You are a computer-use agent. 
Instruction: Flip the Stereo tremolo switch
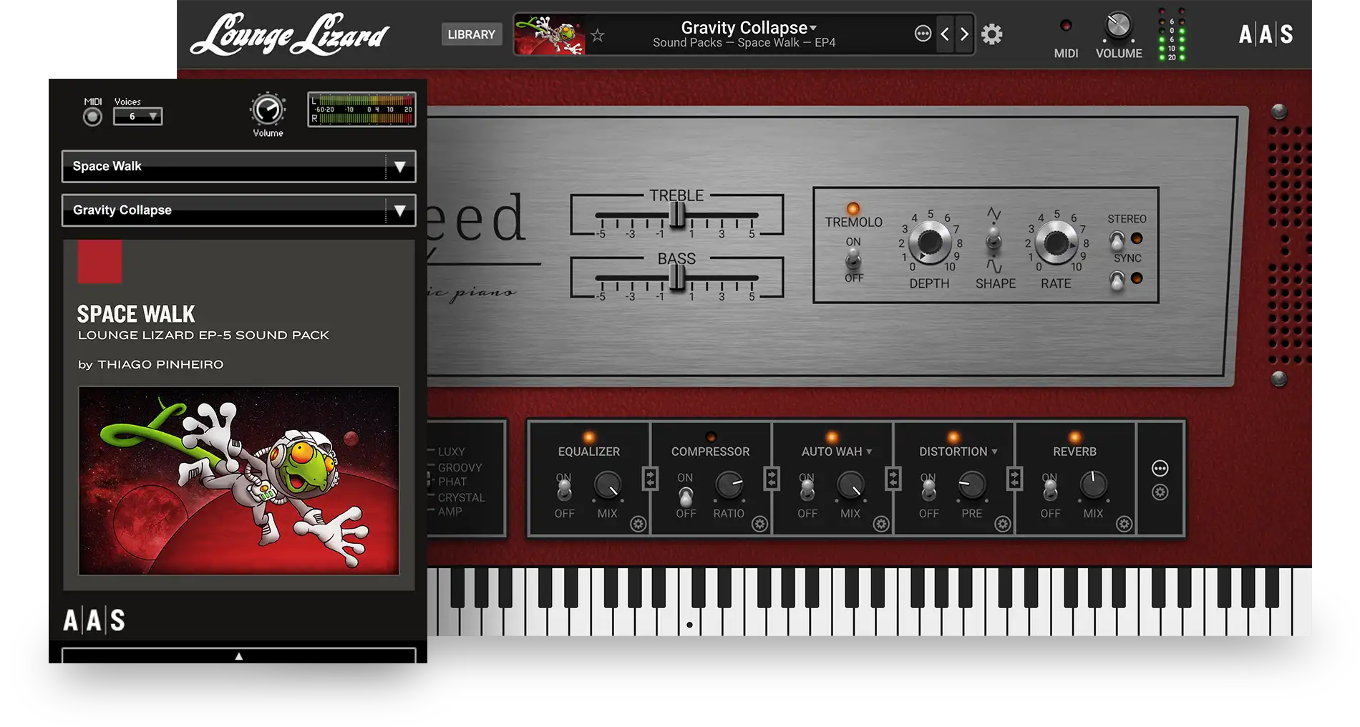tap(1117, 240)
